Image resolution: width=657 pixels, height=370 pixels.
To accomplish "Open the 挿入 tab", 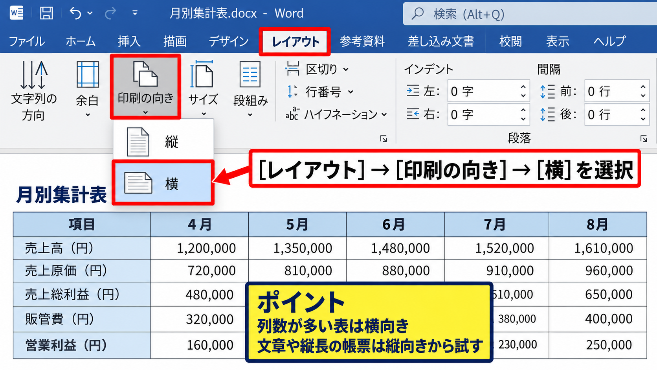I will 129,41.
